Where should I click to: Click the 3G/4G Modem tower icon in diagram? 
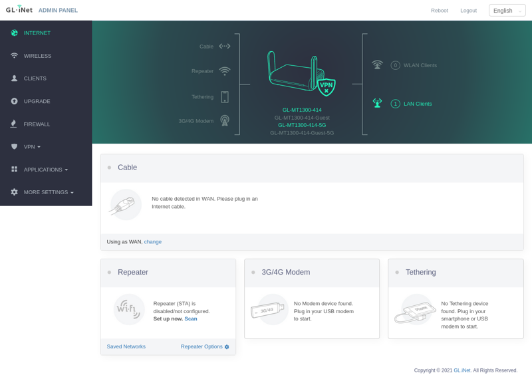pyautogui.click(x=225, y=120)
